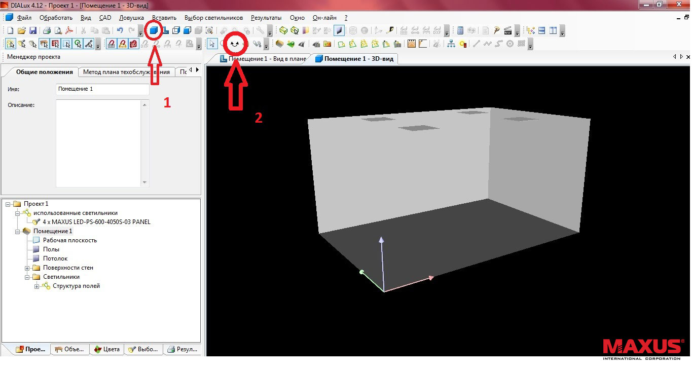This screenshot has height=370, width=692.
Task: Open the calculator icon to start calculation
Action: pyautogui.click(x=460, y=31)
